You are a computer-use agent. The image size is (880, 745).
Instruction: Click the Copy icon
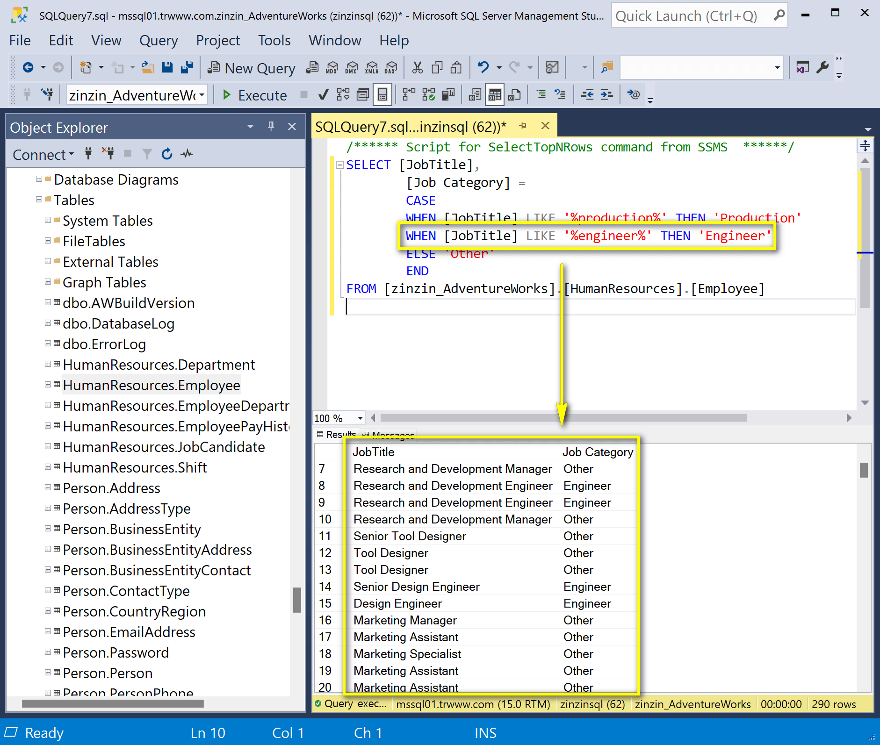point(437,68)
